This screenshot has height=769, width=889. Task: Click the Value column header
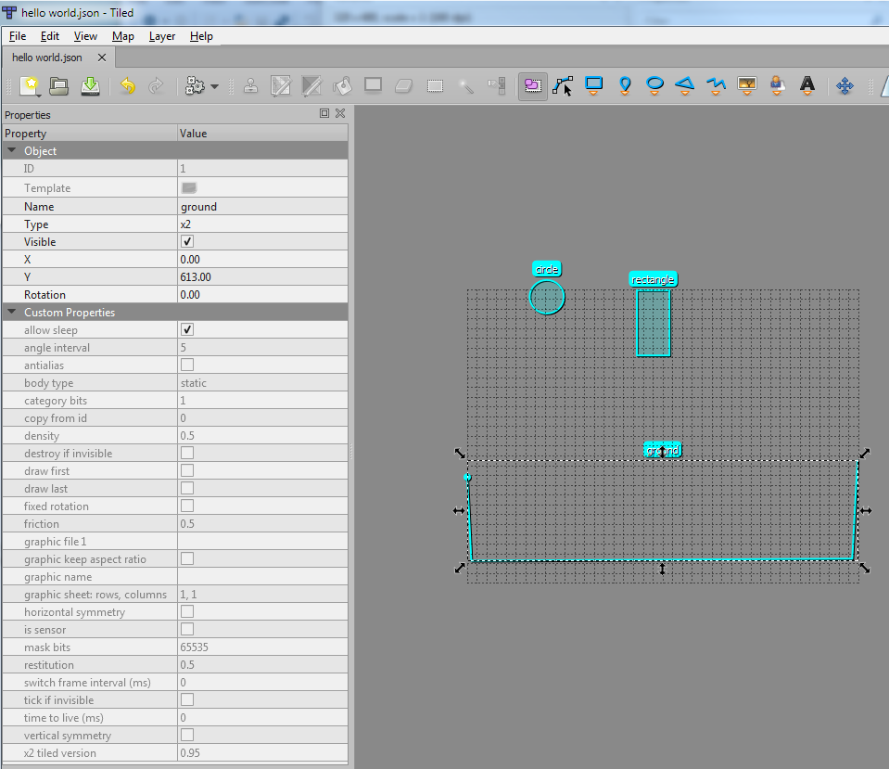pyautogui.click(x=262, y=134)
